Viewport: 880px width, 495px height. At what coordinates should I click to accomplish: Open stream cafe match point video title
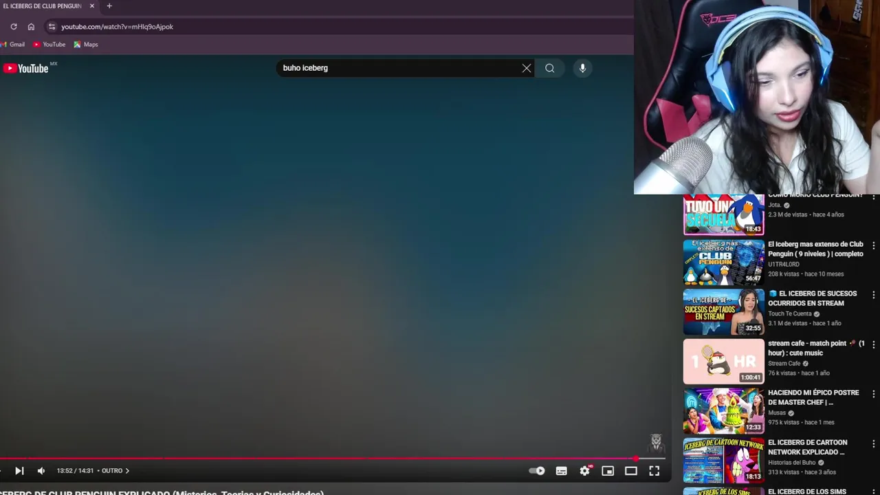(x=816, y=348)
